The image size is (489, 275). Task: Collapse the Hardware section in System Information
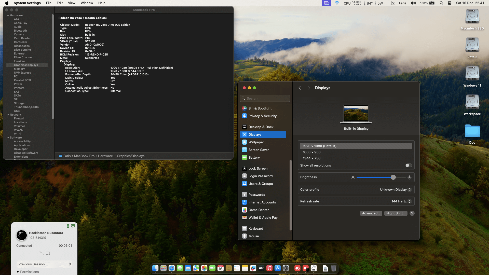8,15
